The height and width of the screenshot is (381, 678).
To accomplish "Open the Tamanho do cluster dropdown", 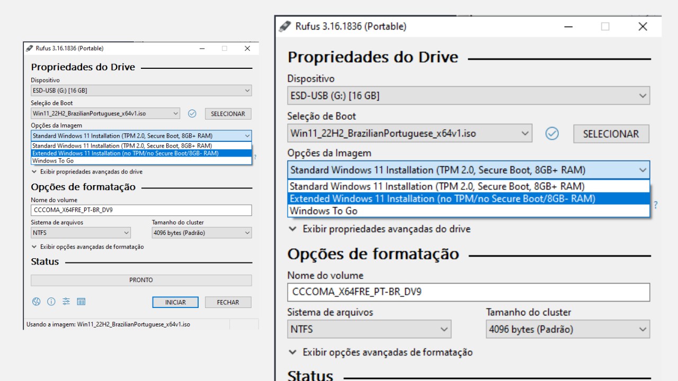I will [x=567, y=329].
